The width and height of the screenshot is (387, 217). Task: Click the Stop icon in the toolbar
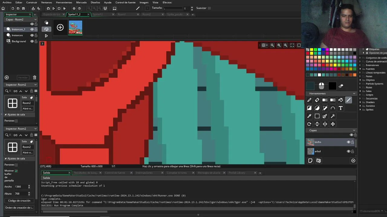click(59, 8)
